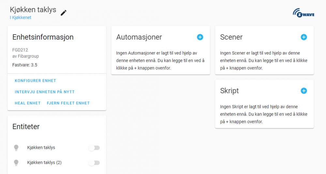
Task: Add a new script with plus icon
Action: point(304,91)
